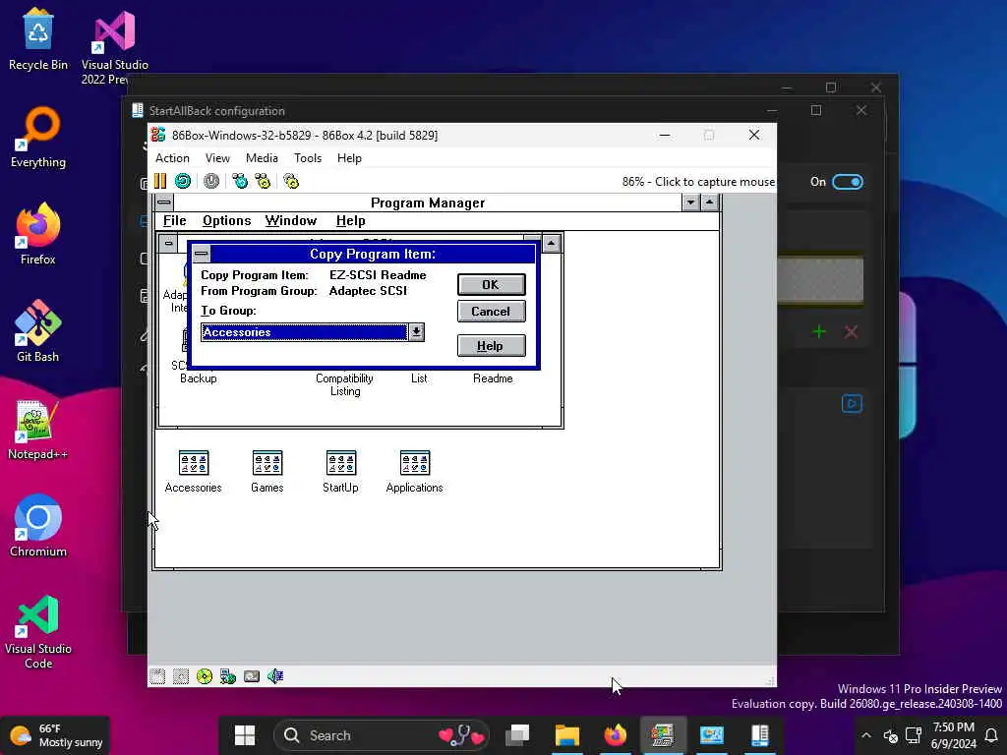This screenshot has width=1007, height=755.
Task: Click Cancel in Copy Program Item dialog
Action: pos(492,312)
